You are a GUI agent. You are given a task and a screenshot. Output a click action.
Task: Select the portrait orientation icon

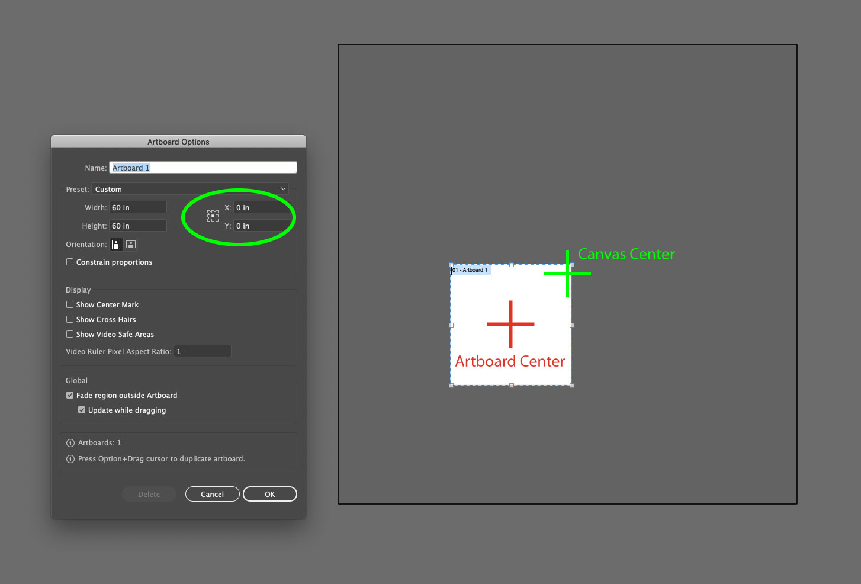[x=115, y=244]
